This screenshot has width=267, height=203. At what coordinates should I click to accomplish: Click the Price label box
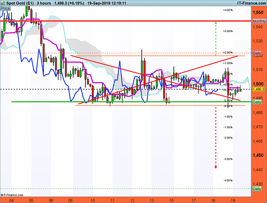(x=5, y=8)
